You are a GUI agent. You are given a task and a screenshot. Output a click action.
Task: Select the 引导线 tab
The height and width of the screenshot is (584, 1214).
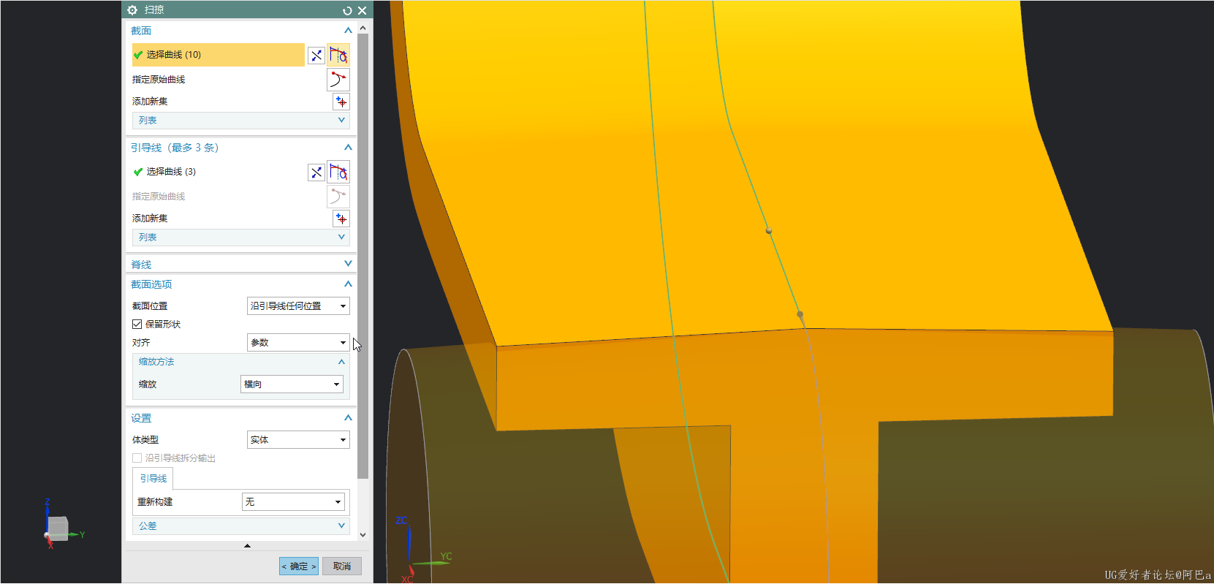click(x=153, y=479)
